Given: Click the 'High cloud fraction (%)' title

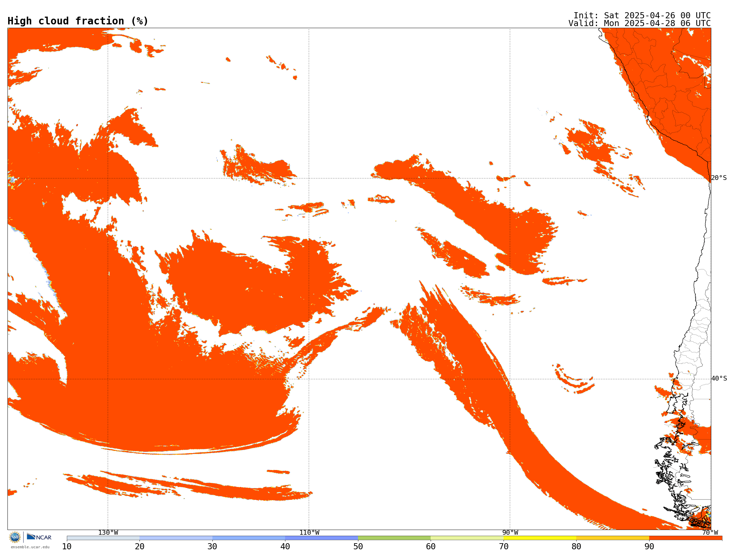Looking at the screenshot, I should click(78, 21).
